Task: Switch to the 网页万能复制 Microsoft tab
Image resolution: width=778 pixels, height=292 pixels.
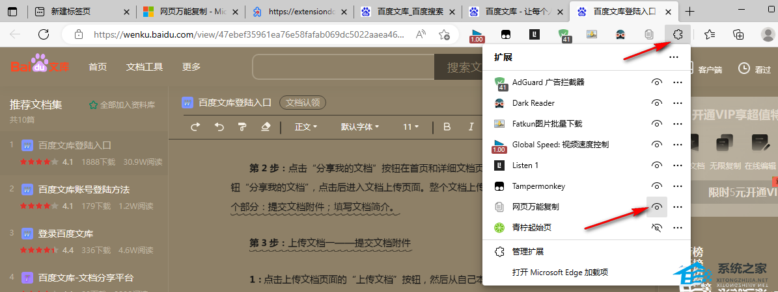Action: (189, 12)
